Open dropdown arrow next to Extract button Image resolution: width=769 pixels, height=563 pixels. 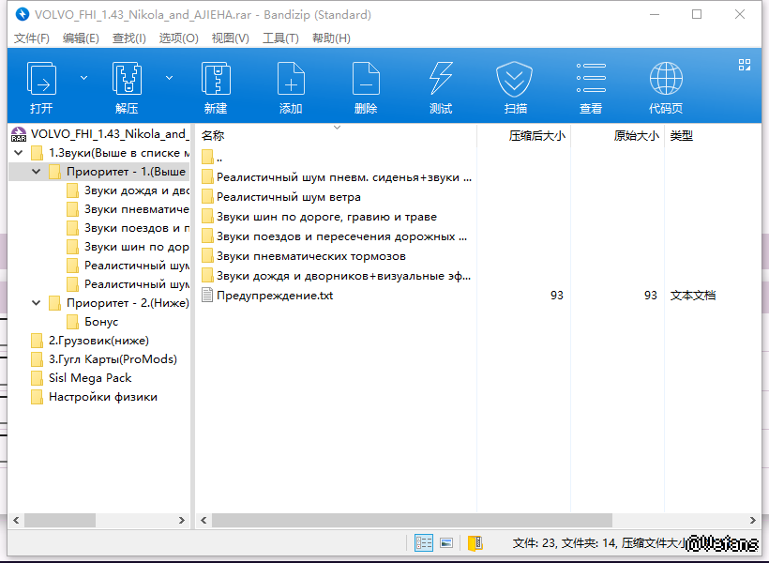pyautogui.click(x=169, y=78)
